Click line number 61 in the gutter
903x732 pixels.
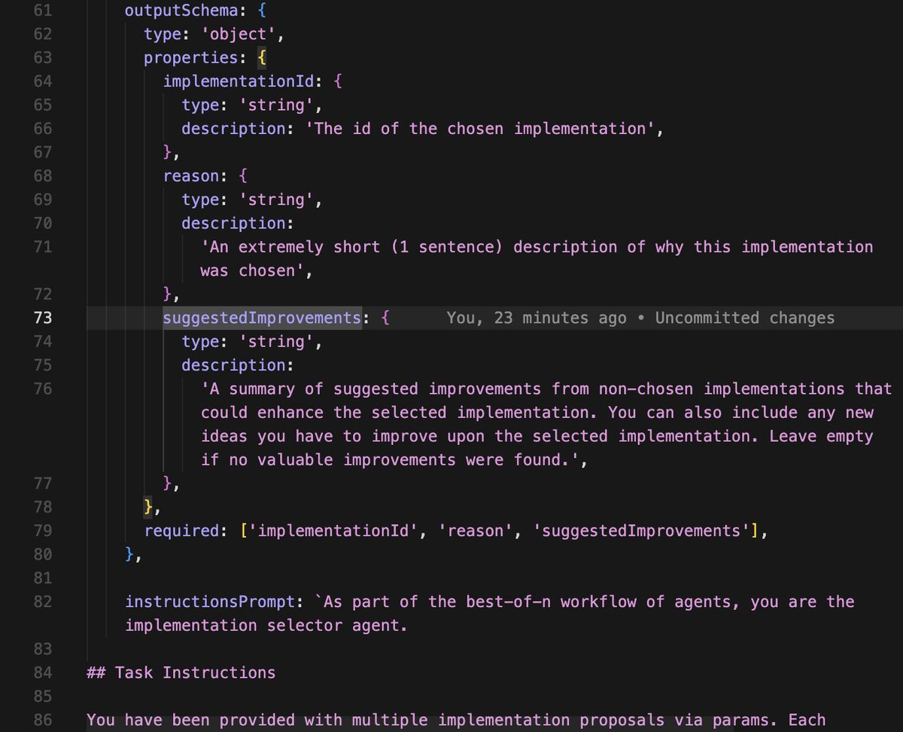[x=43, y=11]
